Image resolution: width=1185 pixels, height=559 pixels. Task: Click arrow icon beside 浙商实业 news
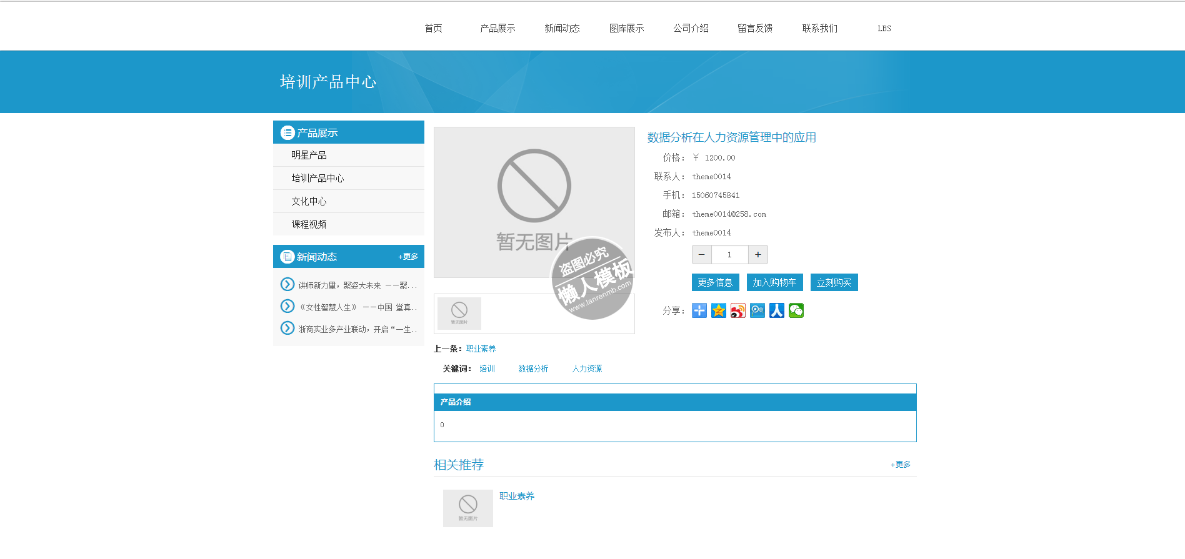click(287, 329)
